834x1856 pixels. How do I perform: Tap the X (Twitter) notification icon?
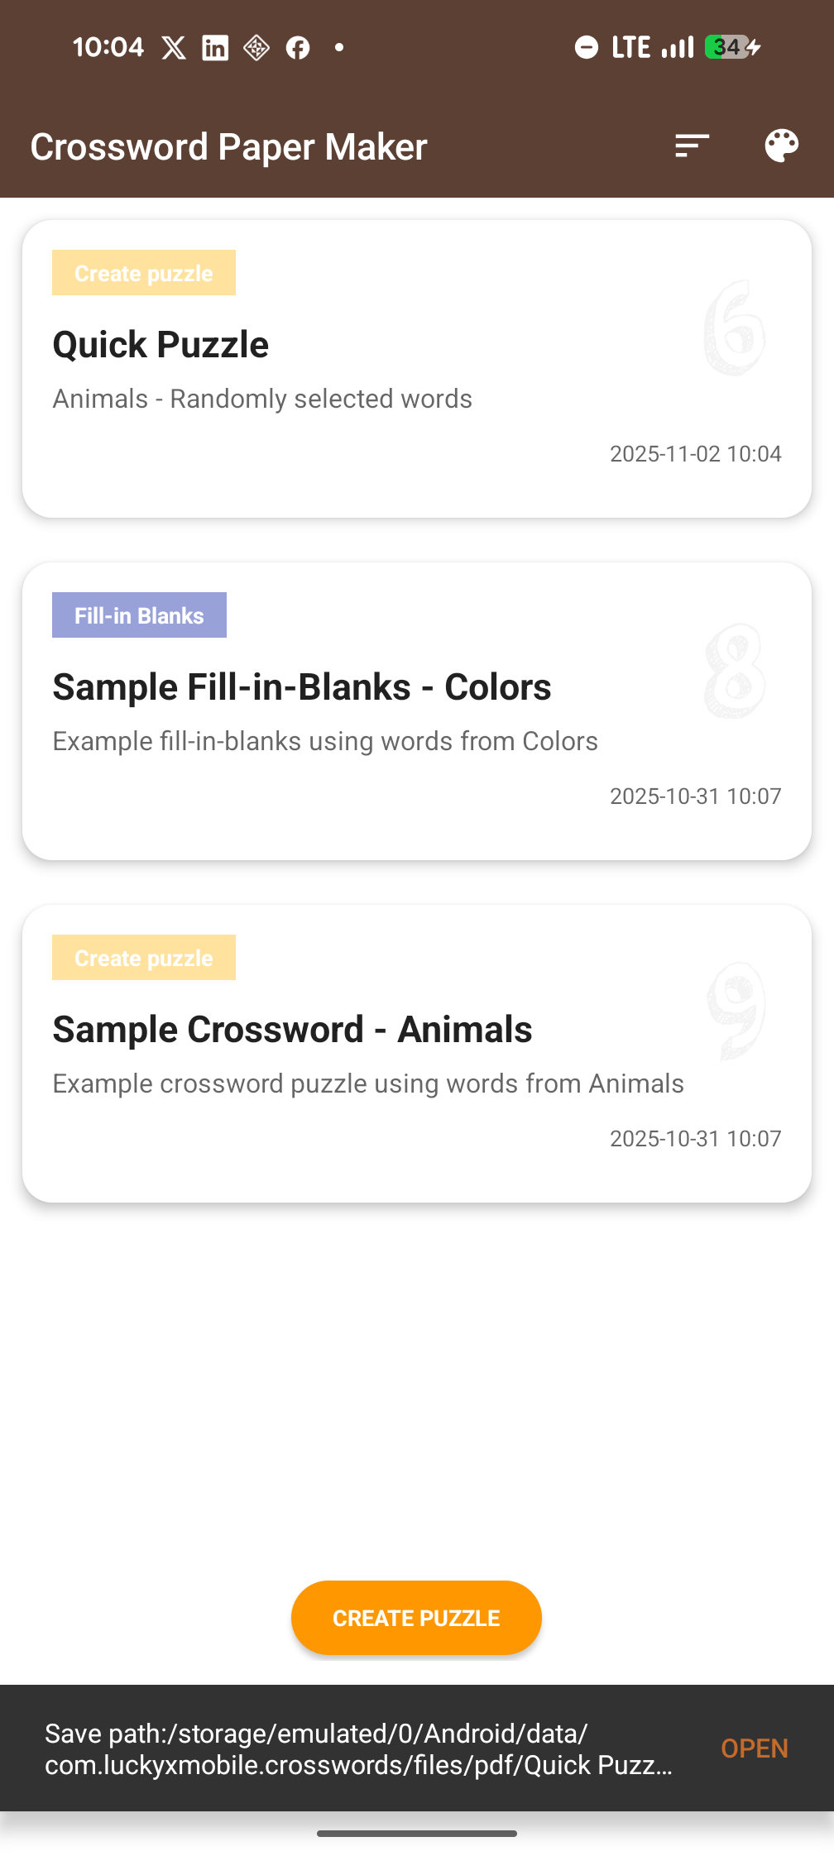click(174, 48)
